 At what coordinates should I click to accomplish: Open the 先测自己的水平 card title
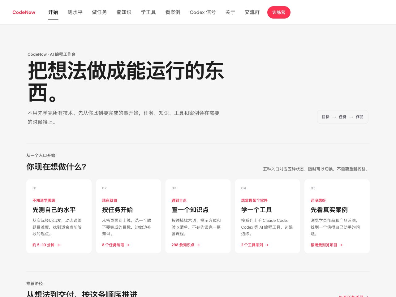pos(54,210)
